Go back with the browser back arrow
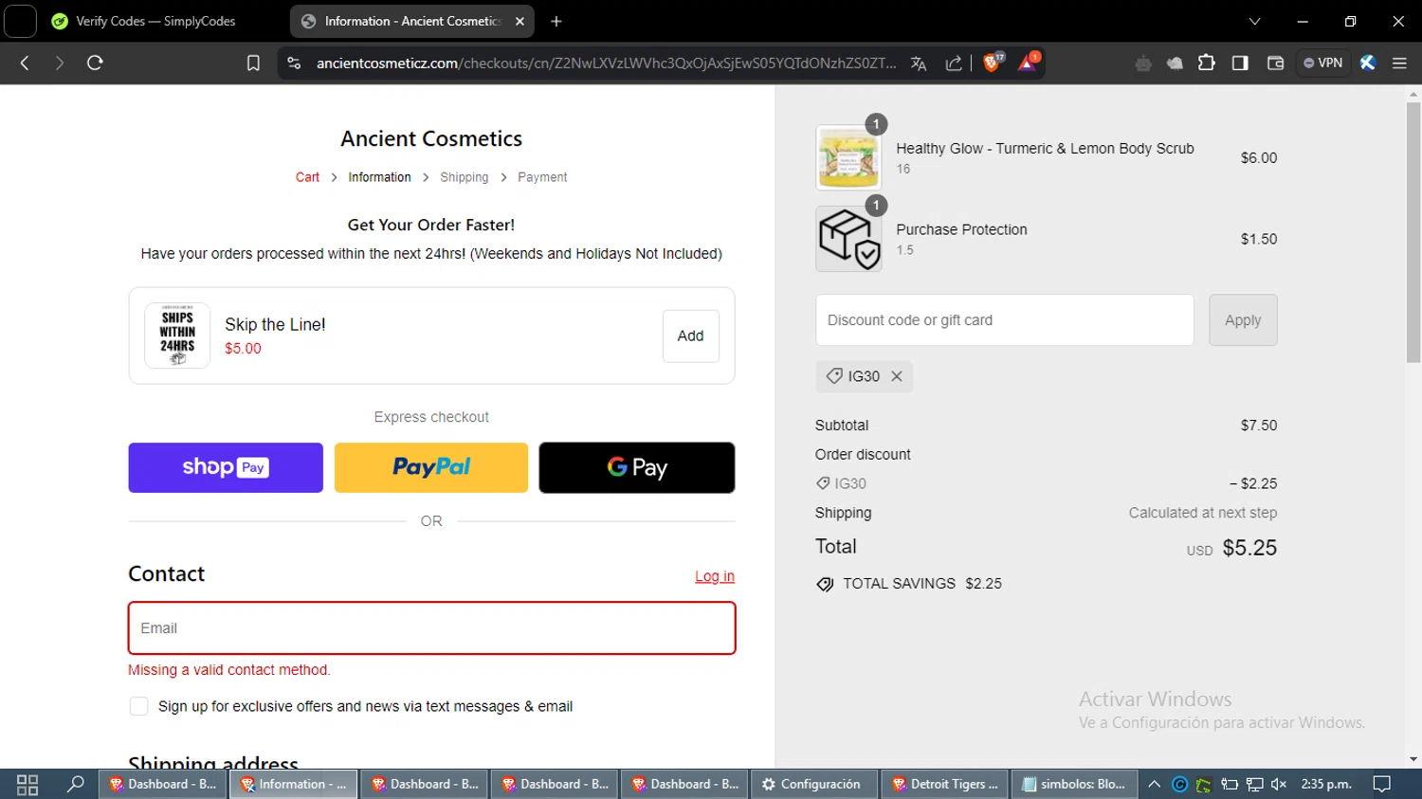This screenshot has height=799, width=1422. (26, 63)
